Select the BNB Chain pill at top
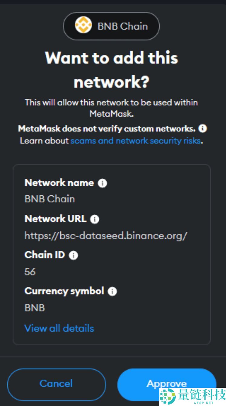Image resolution: width=226 pixels, height=406 pixels. pyautogui.click(x=111, y=26)
